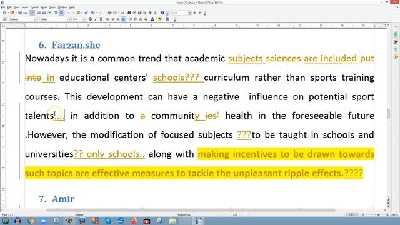Click the Find Next arrow icon
400x225 pixels.
tap(194, 12)
